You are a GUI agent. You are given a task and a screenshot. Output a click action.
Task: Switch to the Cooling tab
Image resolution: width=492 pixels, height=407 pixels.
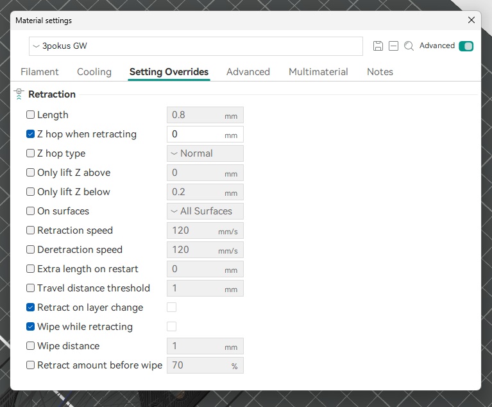(94, 72)
